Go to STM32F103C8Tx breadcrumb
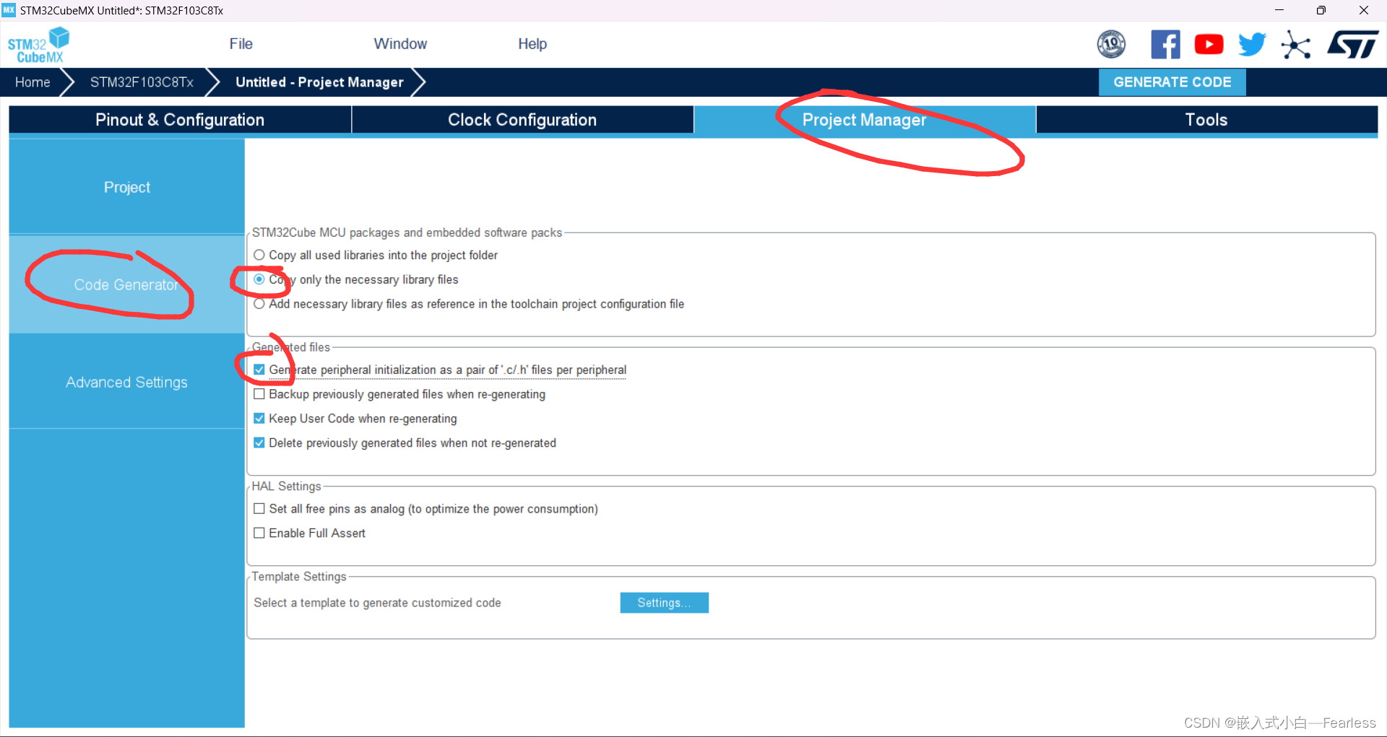Viewport: 1387px width, 737px height. tap(142, 82)
